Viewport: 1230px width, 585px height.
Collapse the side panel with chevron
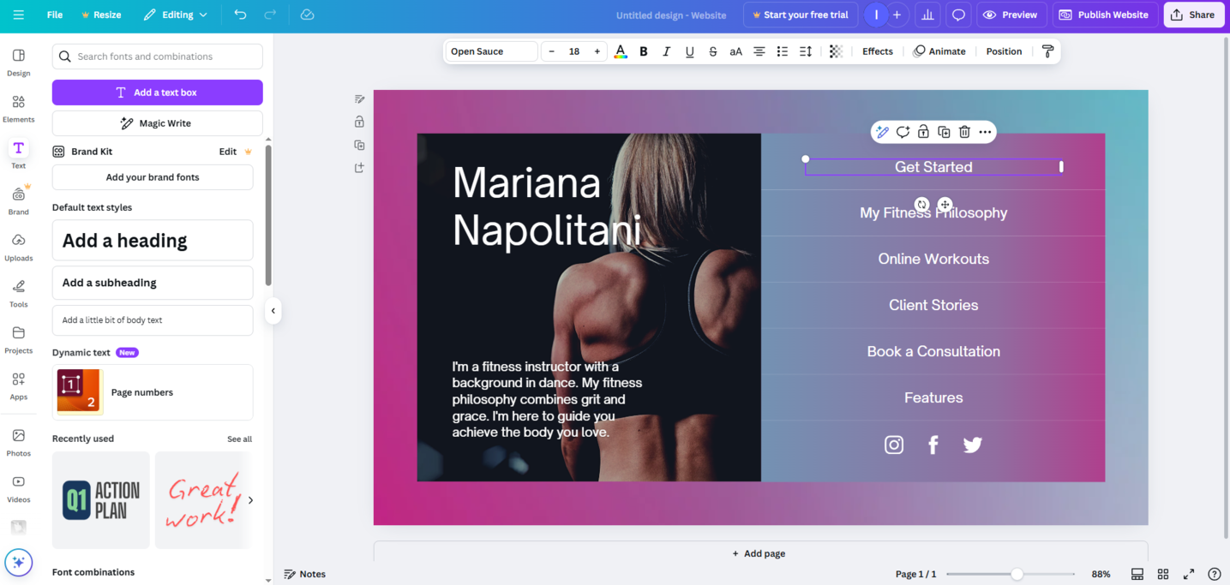273,311
